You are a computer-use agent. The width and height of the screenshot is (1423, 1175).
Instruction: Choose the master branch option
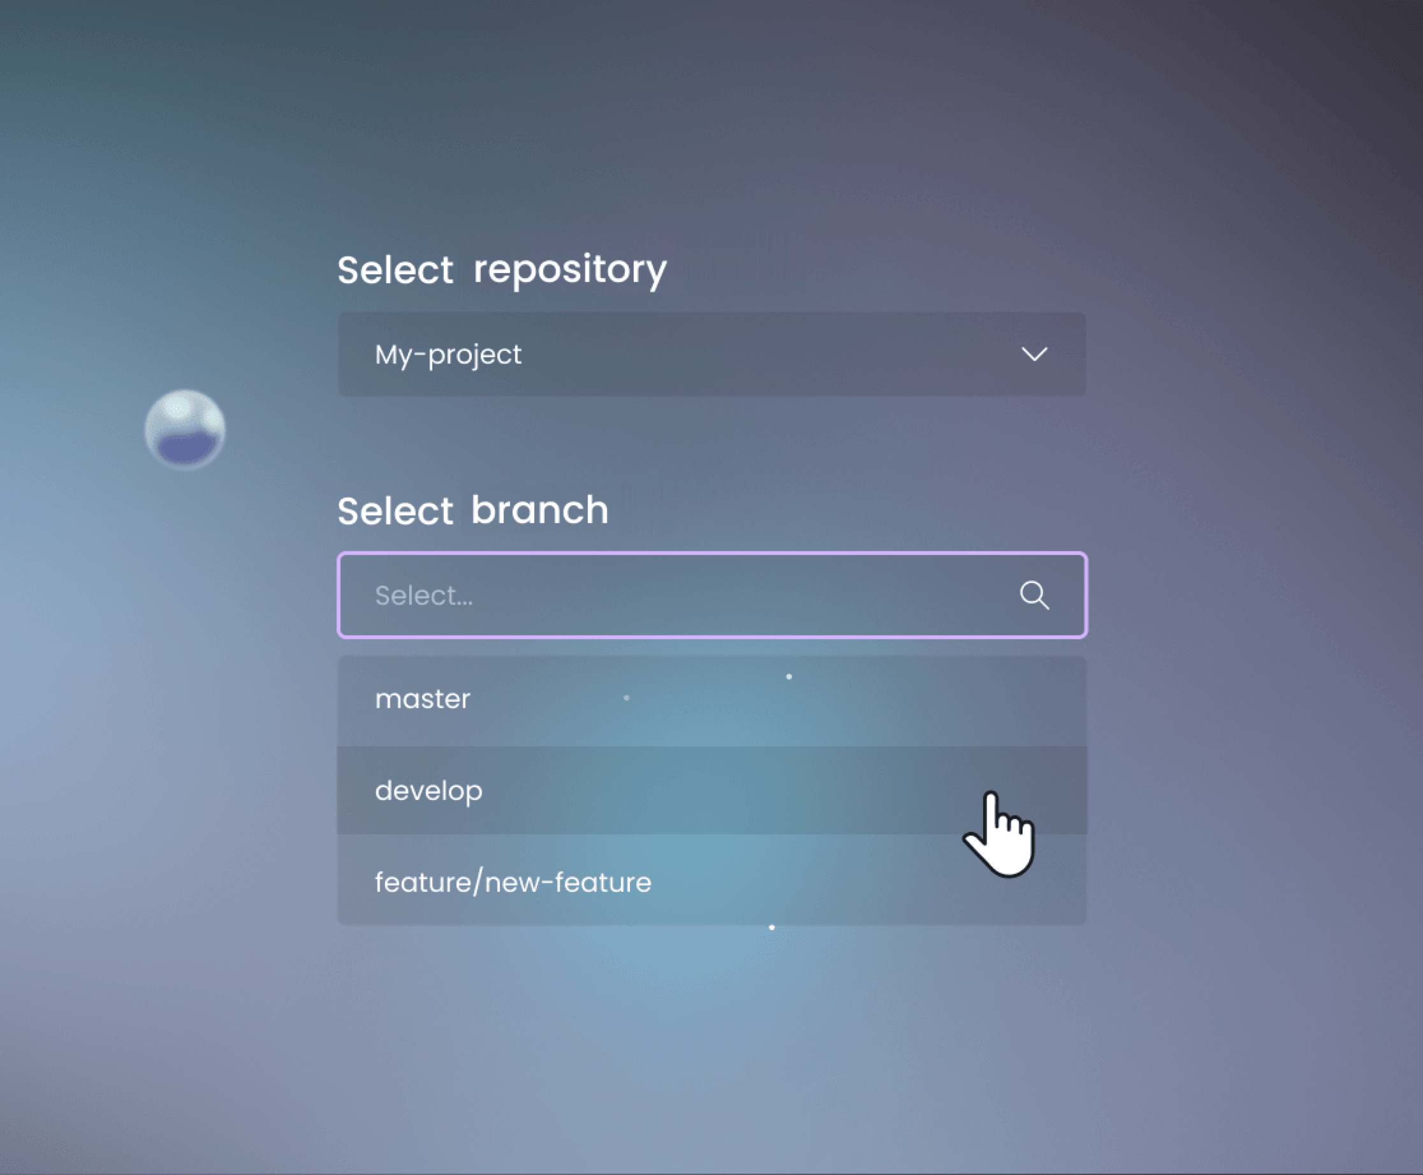click(711, 700)
